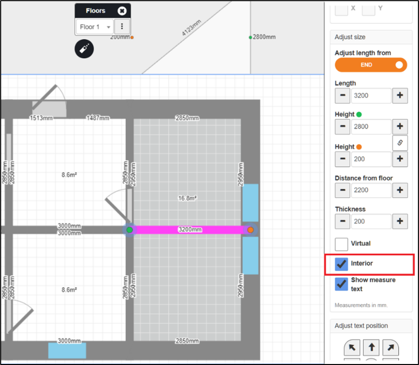Move text position up with arrow
This screenshot has height=365, width=419.
pyautogui.click(x=371, y=347)
